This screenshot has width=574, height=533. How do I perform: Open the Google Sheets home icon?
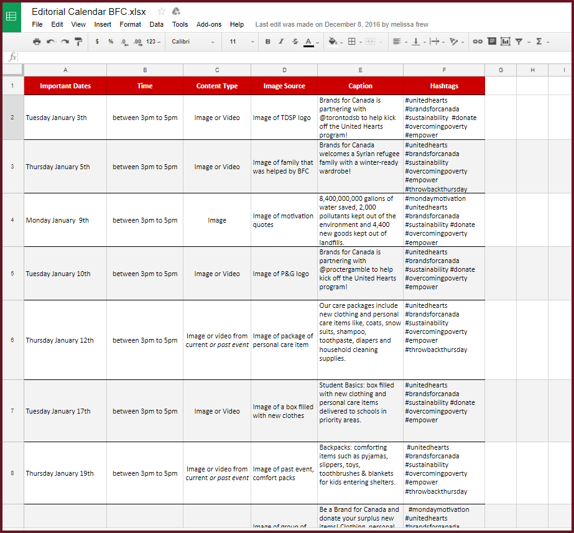pos(11,16)
